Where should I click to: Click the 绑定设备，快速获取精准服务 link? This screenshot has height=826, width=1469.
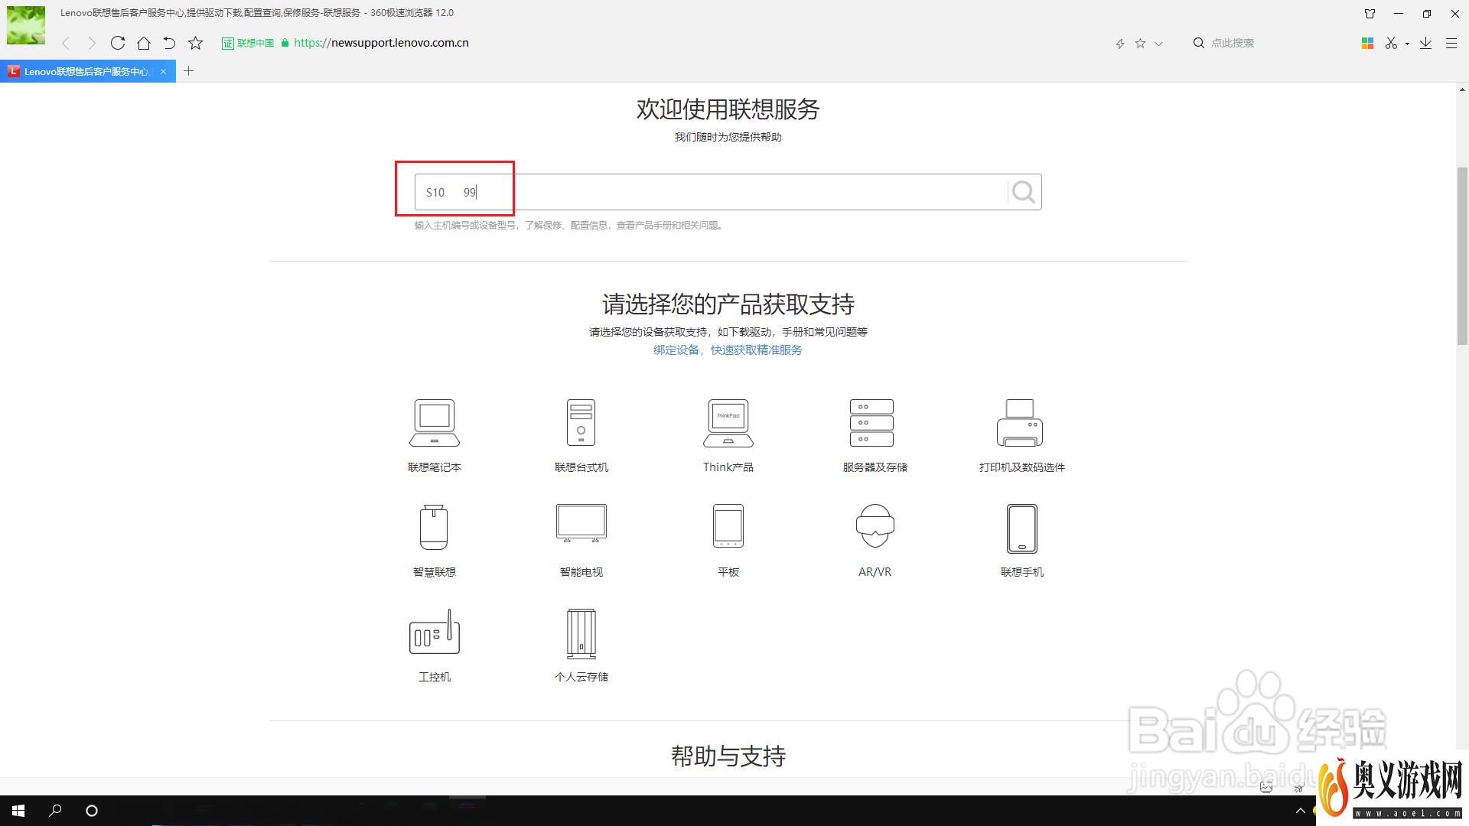pyautogui.click(x=728, y=350)
